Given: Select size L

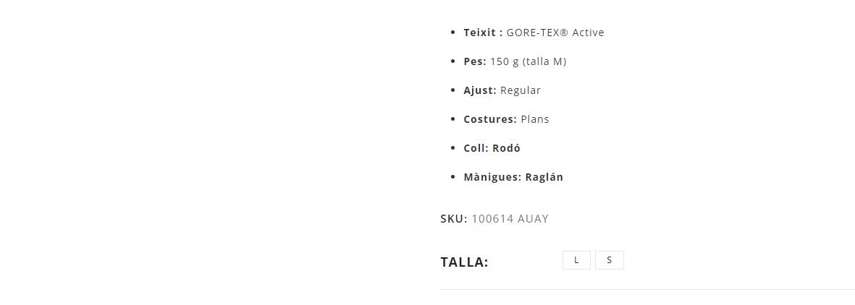Looking at the screenshot, I should coord(576,260).
